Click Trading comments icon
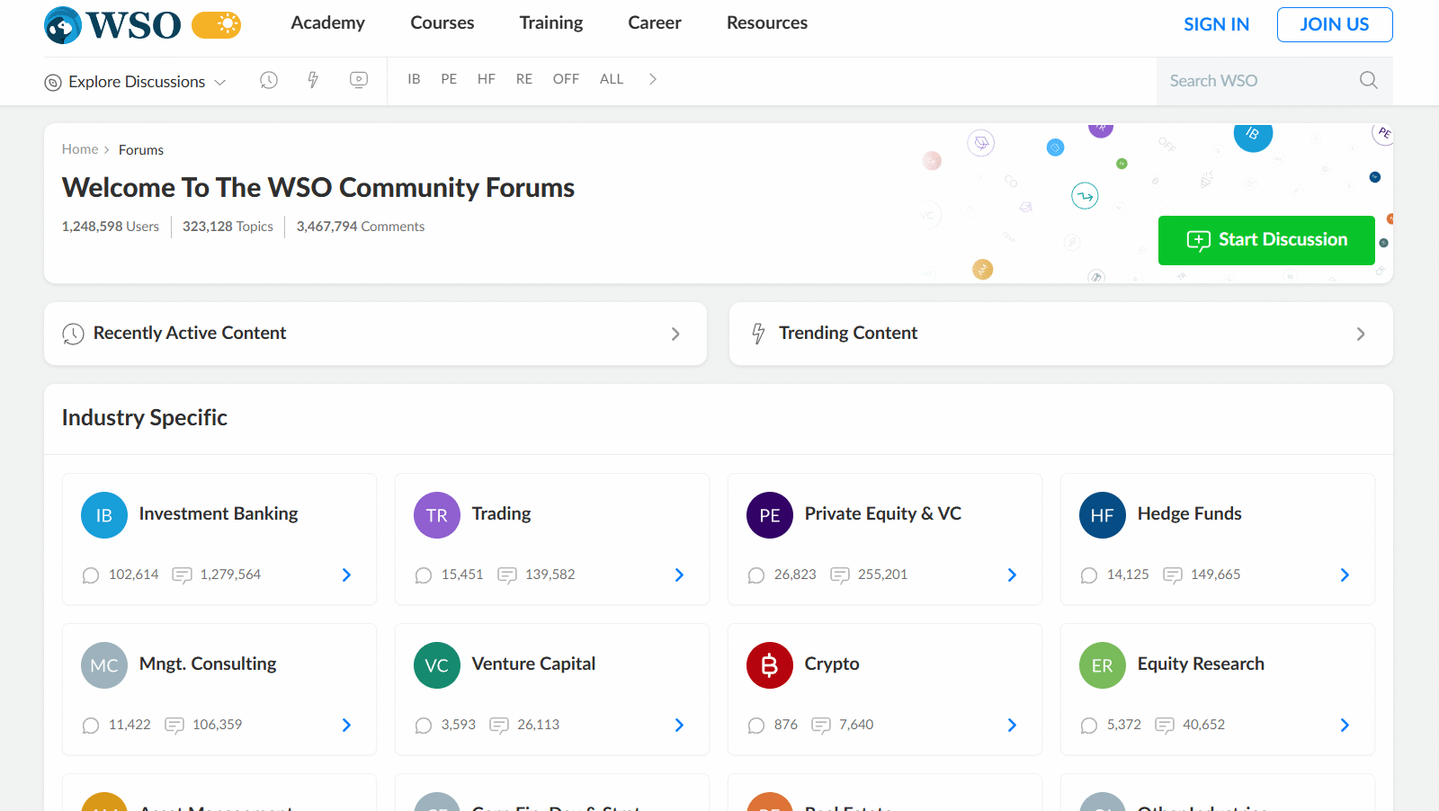This screenshot has height=811, width=1439. click(507, 575)
